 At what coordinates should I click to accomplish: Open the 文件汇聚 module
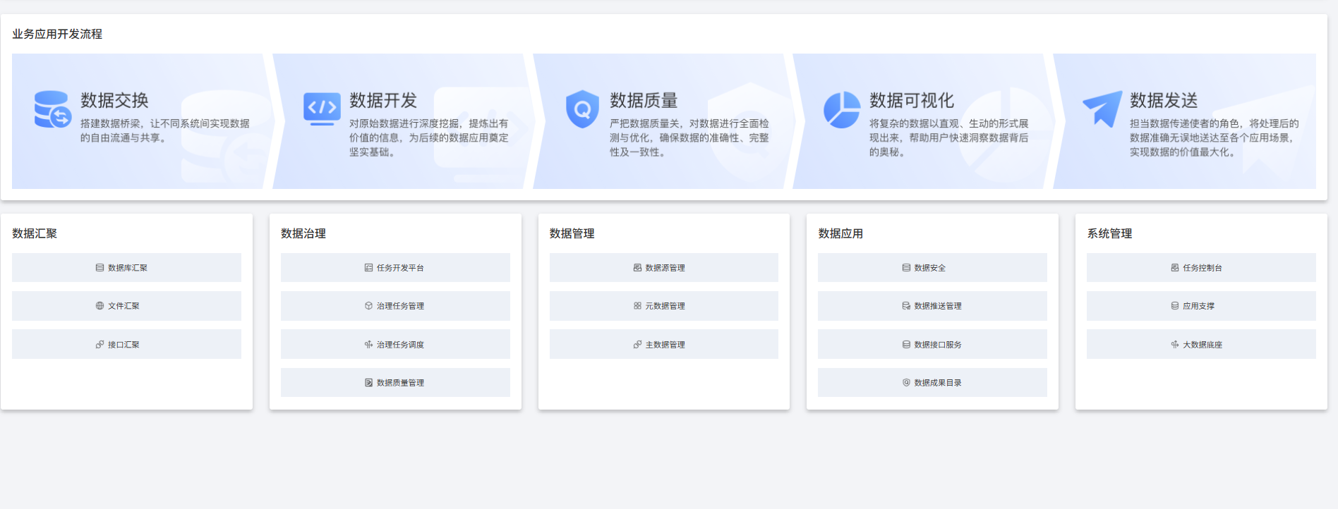coord(126,306)
